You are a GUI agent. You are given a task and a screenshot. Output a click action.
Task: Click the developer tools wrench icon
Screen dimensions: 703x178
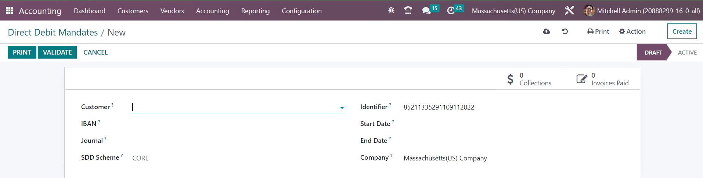point(569,11)
